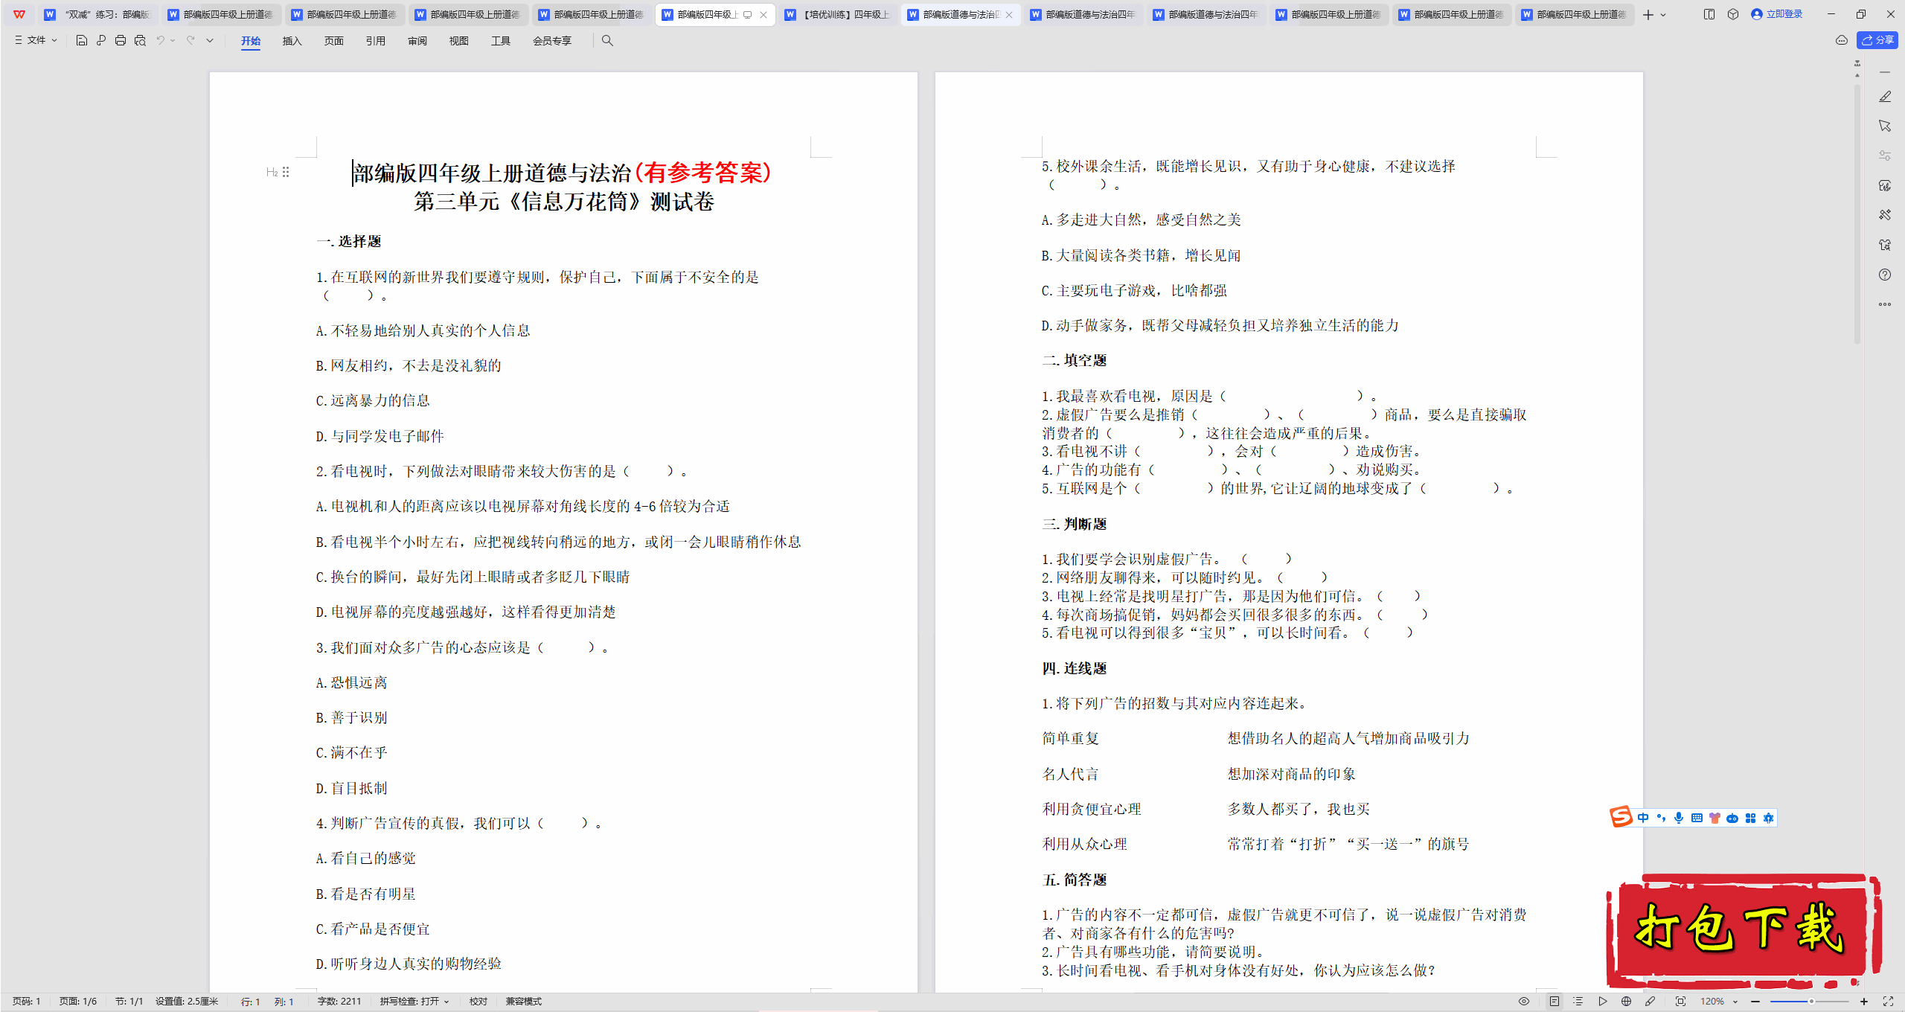This screenshot has height=1012, width=1905.
Task: Switch to the “双减”练习 document tab
Action: (98, 14)
